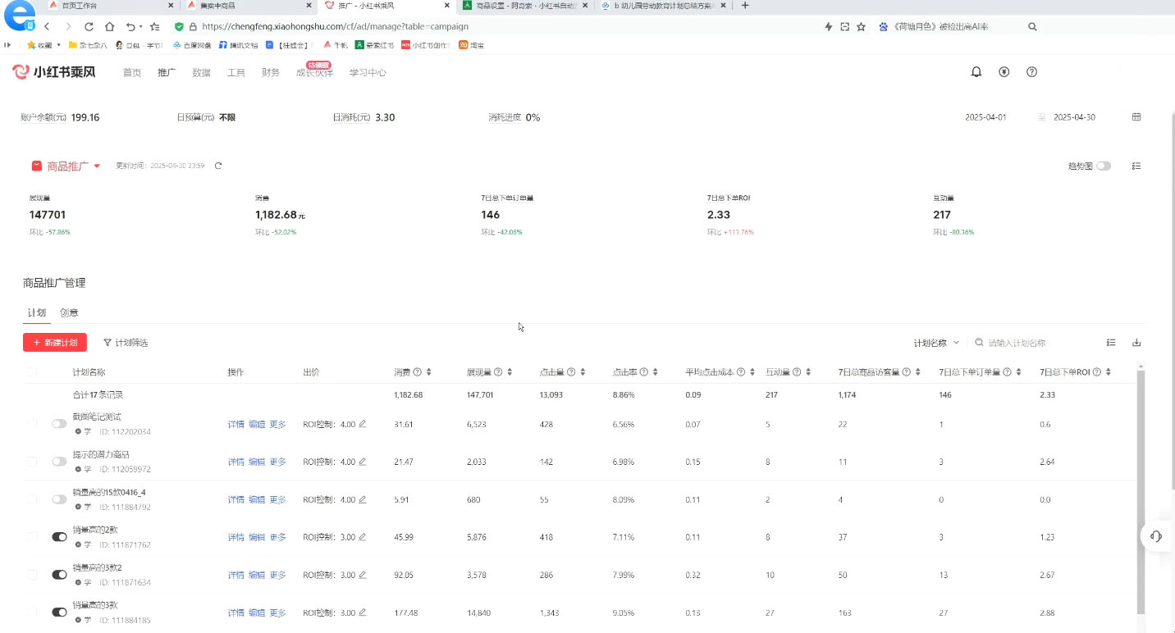Select the checkbox in the table header row

coord(31,371)
